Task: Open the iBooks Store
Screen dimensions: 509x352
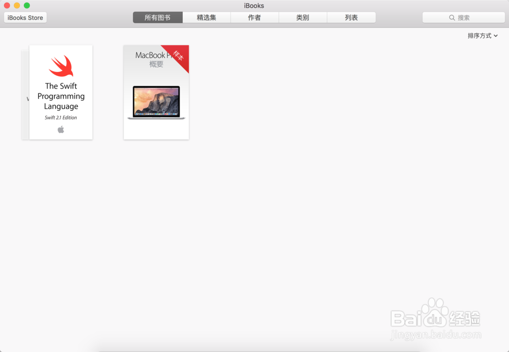Action: (25, 17)
